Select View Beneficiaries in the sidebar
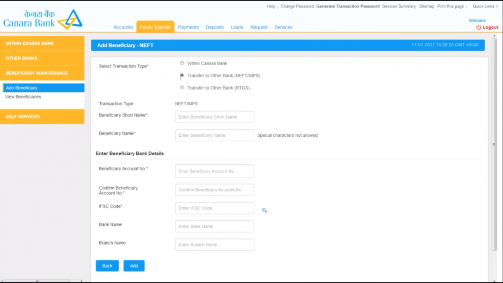This screenshot has height=283, width=503. (x=23, y=96)
